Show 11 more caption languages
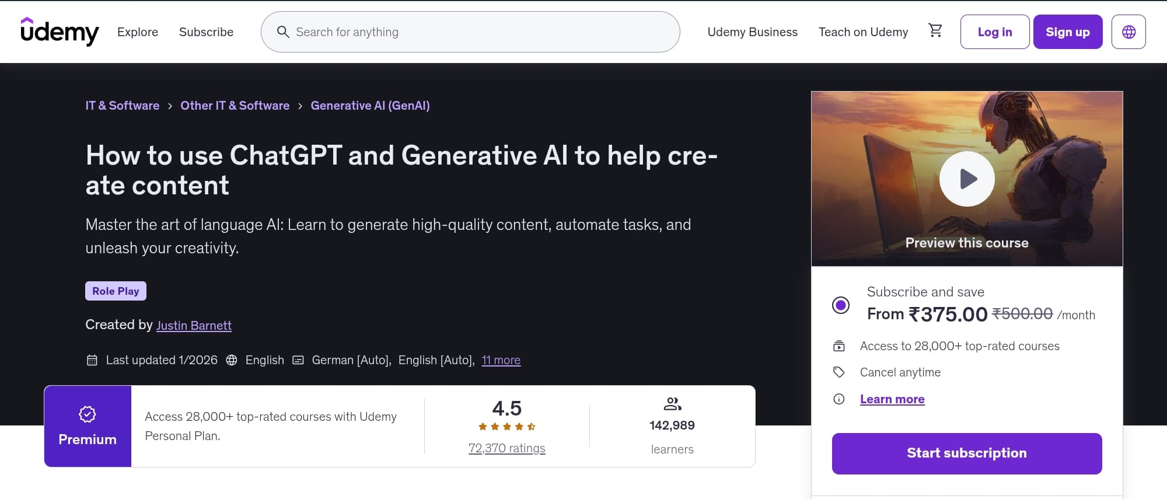The image size is (1167, 499). point(501,360)
